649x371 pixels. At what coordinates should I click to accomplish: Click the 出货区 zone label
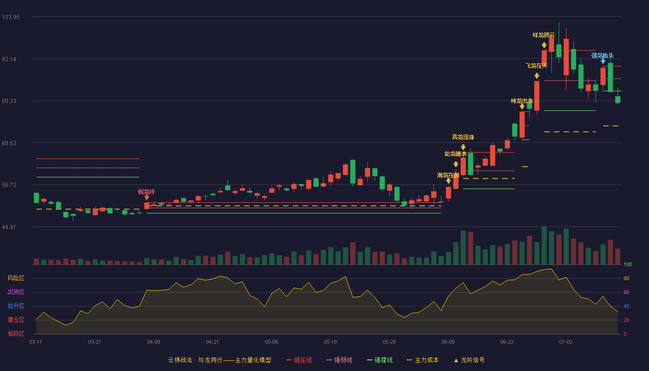16,292
